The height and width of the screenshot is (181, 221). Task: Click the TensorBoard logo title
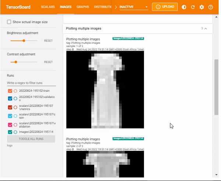18,7
